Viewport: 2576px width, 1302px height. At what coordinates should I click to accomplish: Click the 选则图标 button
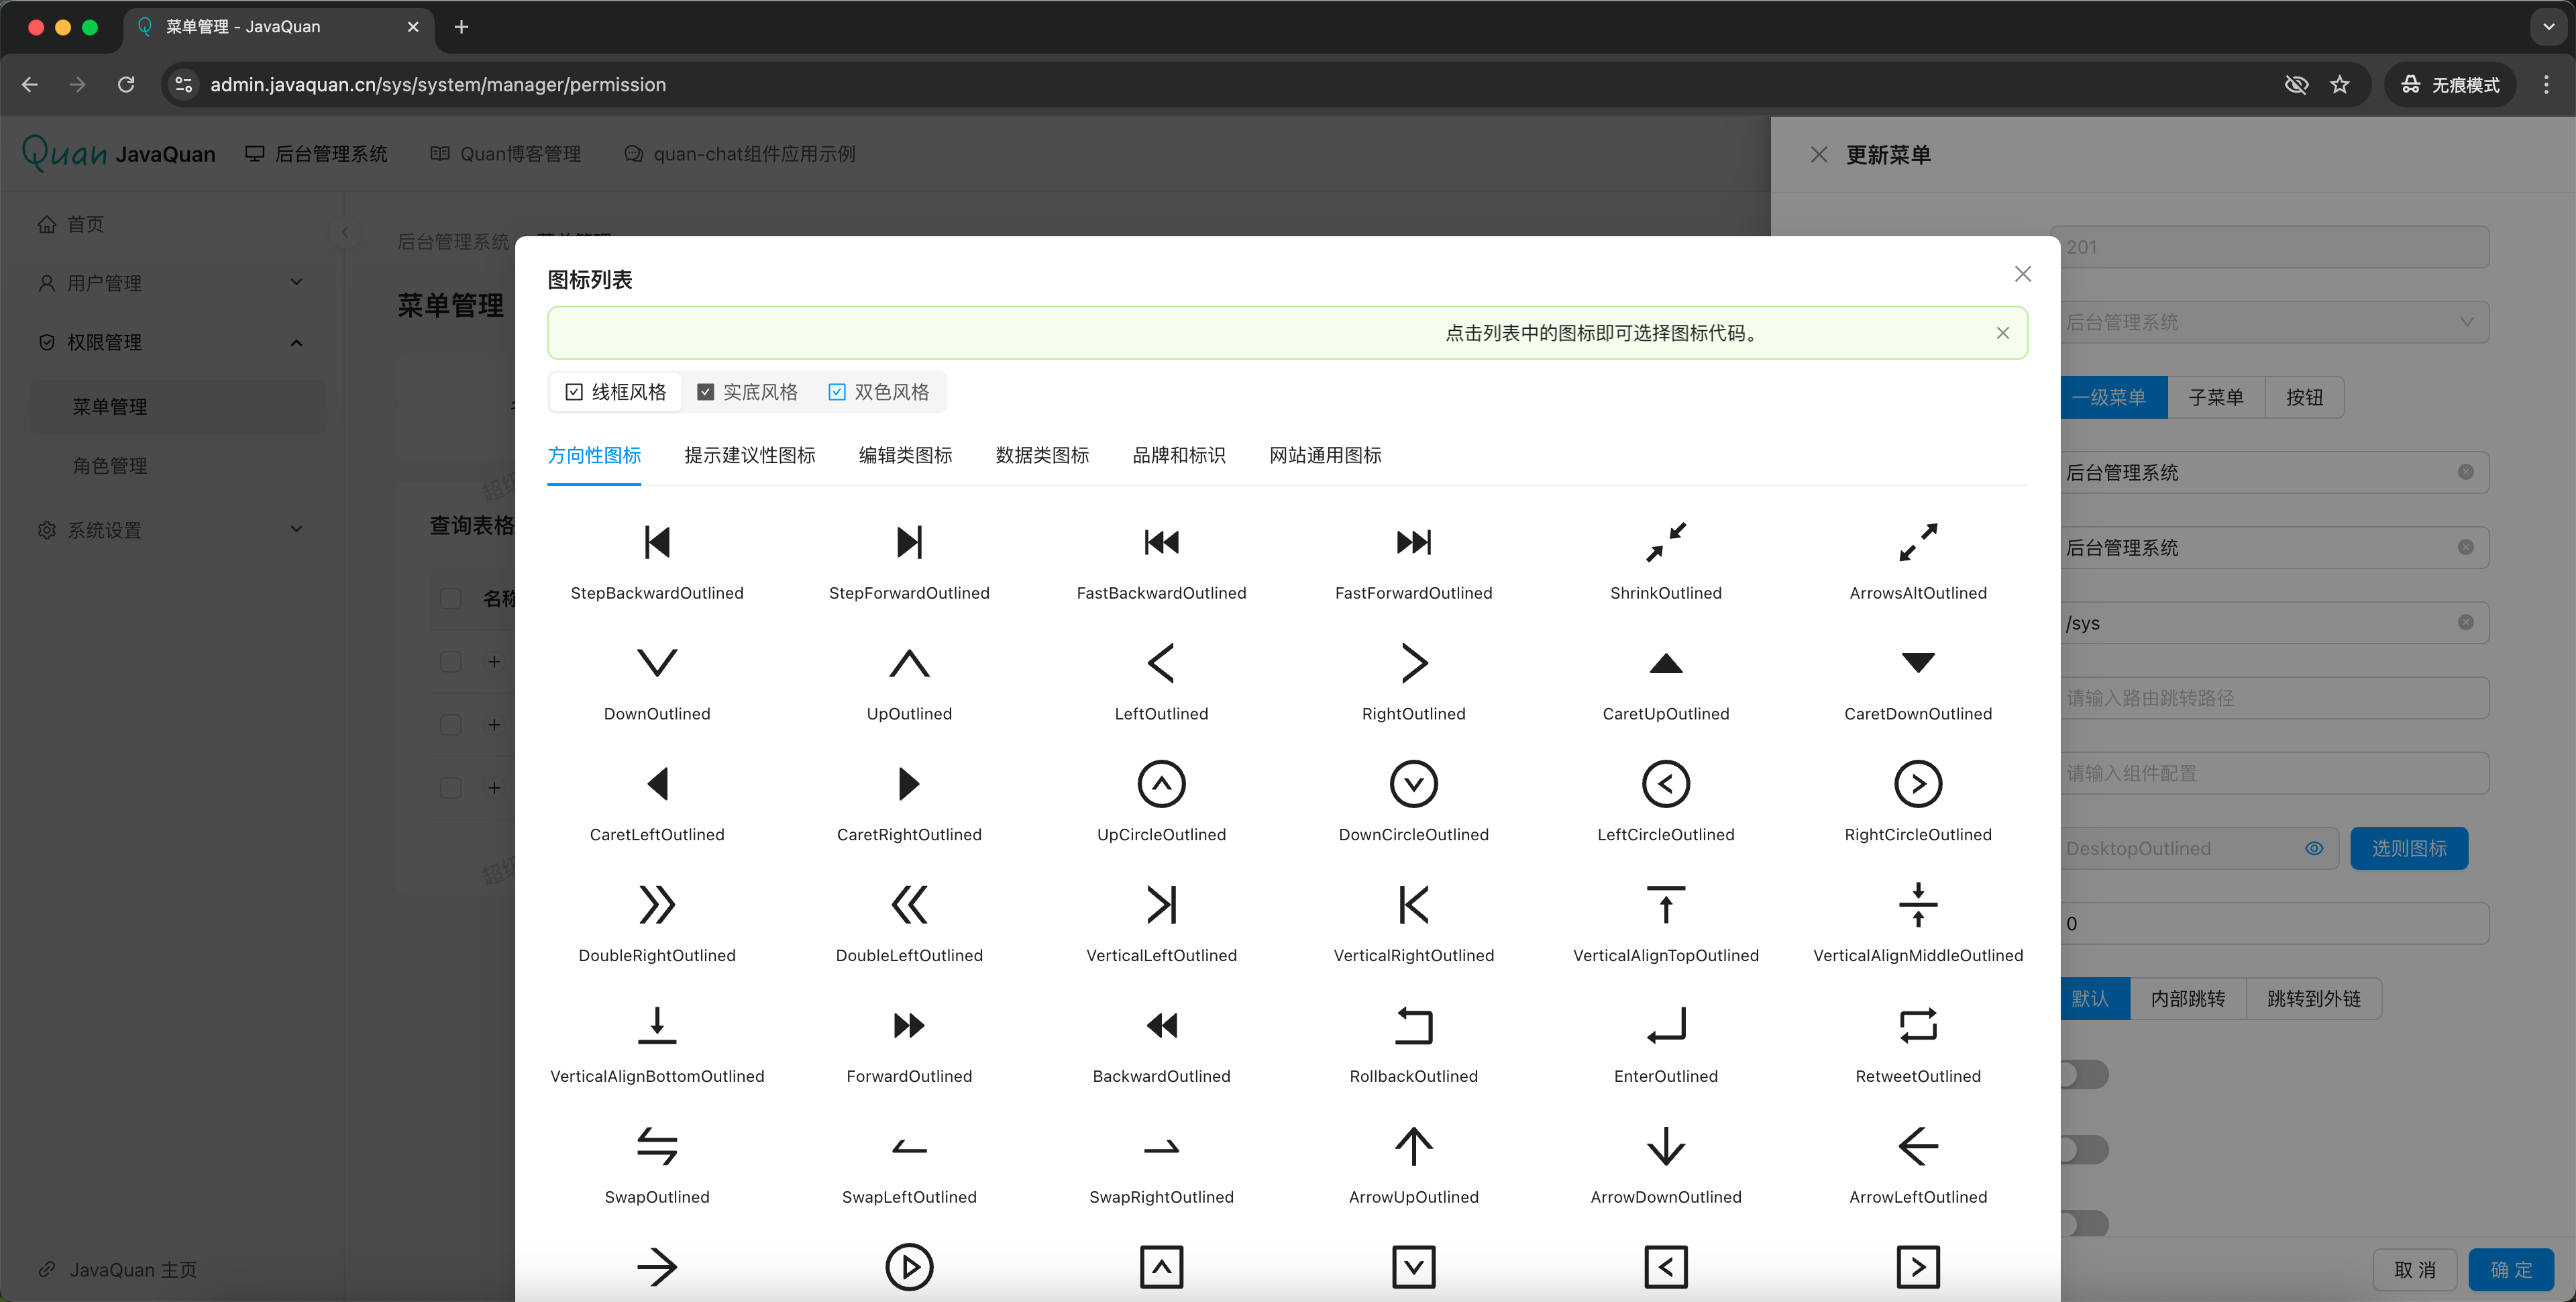[2409, 849]
